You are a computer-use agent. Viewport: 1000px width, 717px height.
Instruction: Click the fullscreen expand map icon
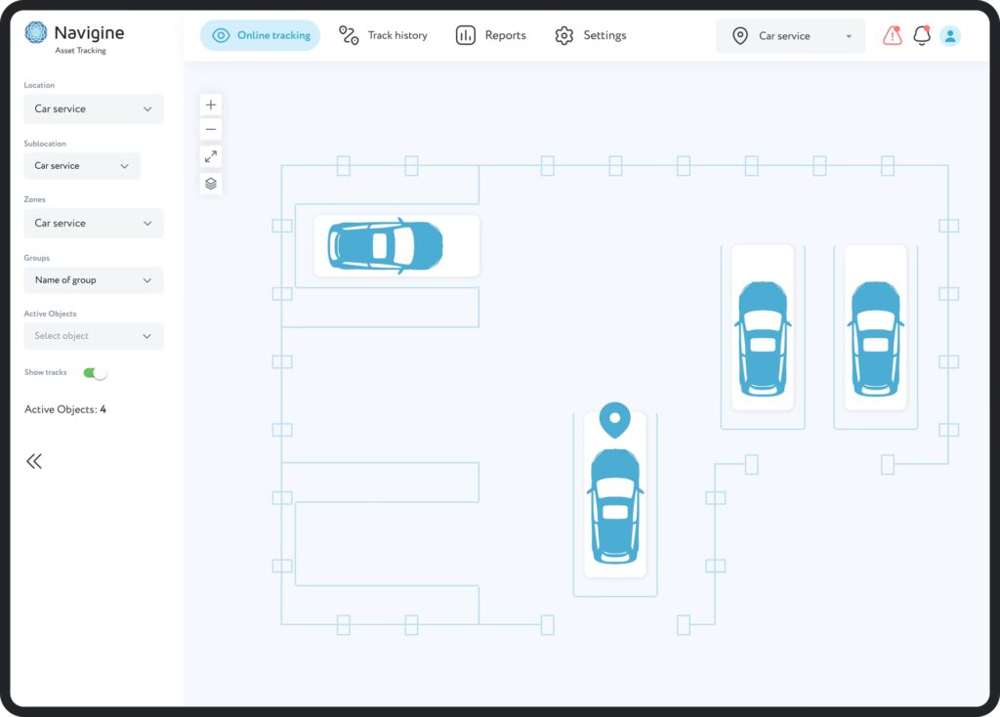(211, 156)
